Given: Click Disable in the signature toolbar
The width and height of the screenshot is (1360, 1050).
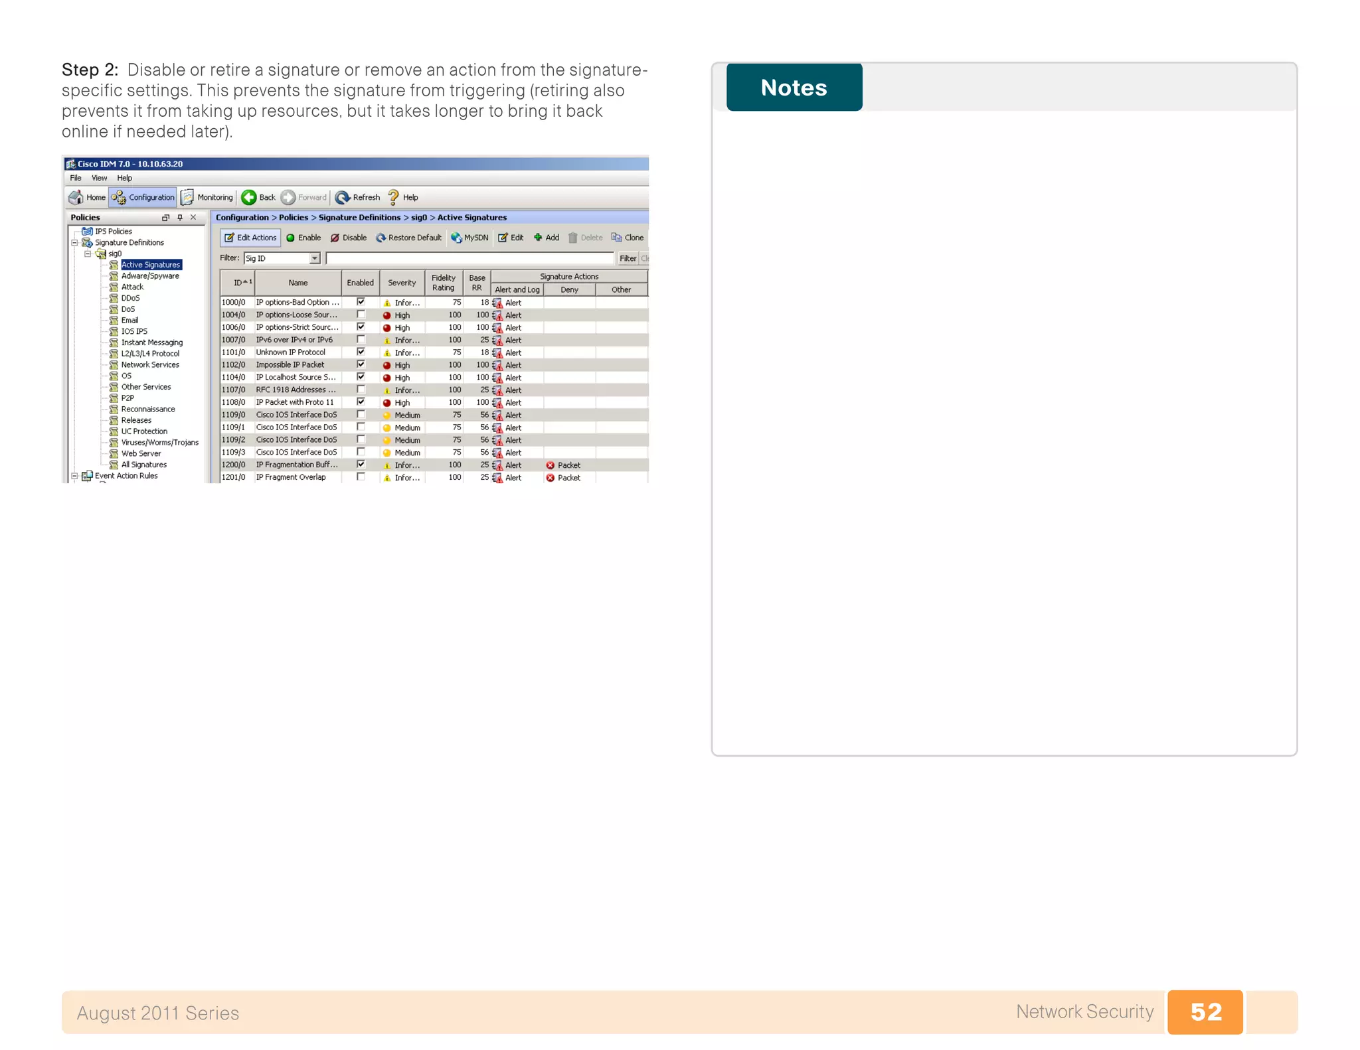Looking at the screenshot, I should point(349,238).
